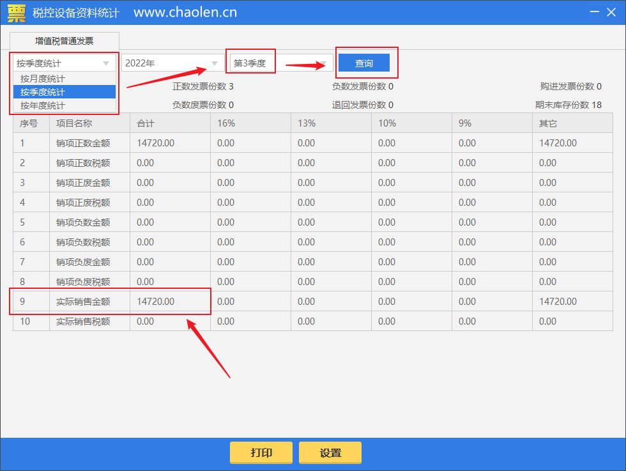The height and width of the screenshot is (471, 626).
Task: Open the 按季度统计 statistics type dropdown
Action: click(x=65, y=63)
